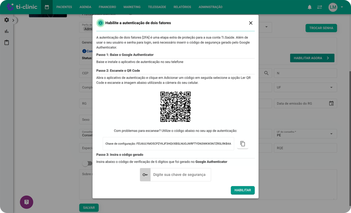Viewport: 351px width, 213px height.
Task: Click the key icon beside security field
Action: 145,175
